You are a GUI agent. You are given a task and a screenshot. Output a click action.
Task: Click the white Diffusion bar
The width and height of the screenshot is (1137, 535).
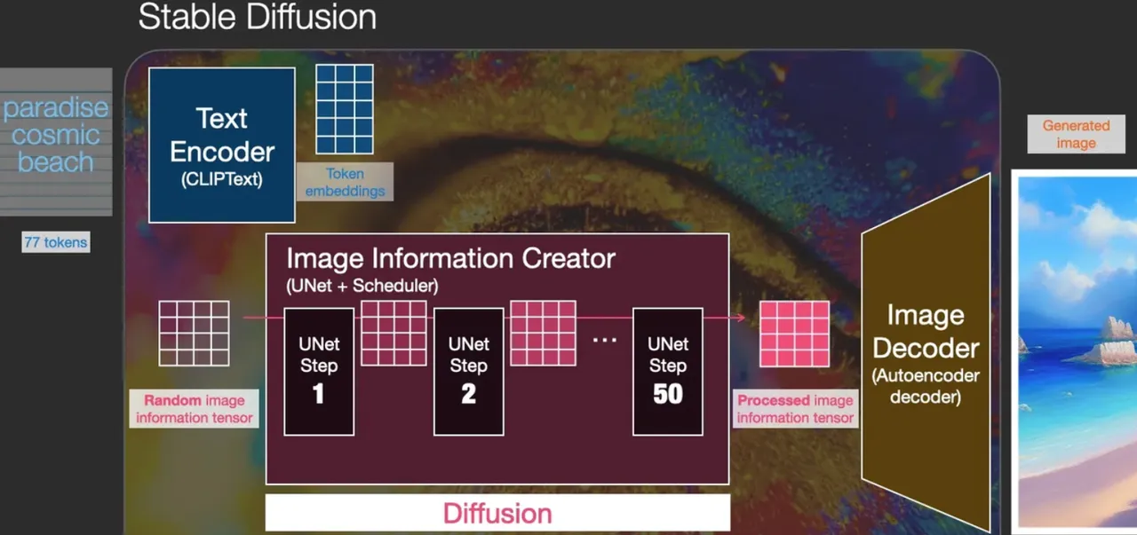click(497, 513)
